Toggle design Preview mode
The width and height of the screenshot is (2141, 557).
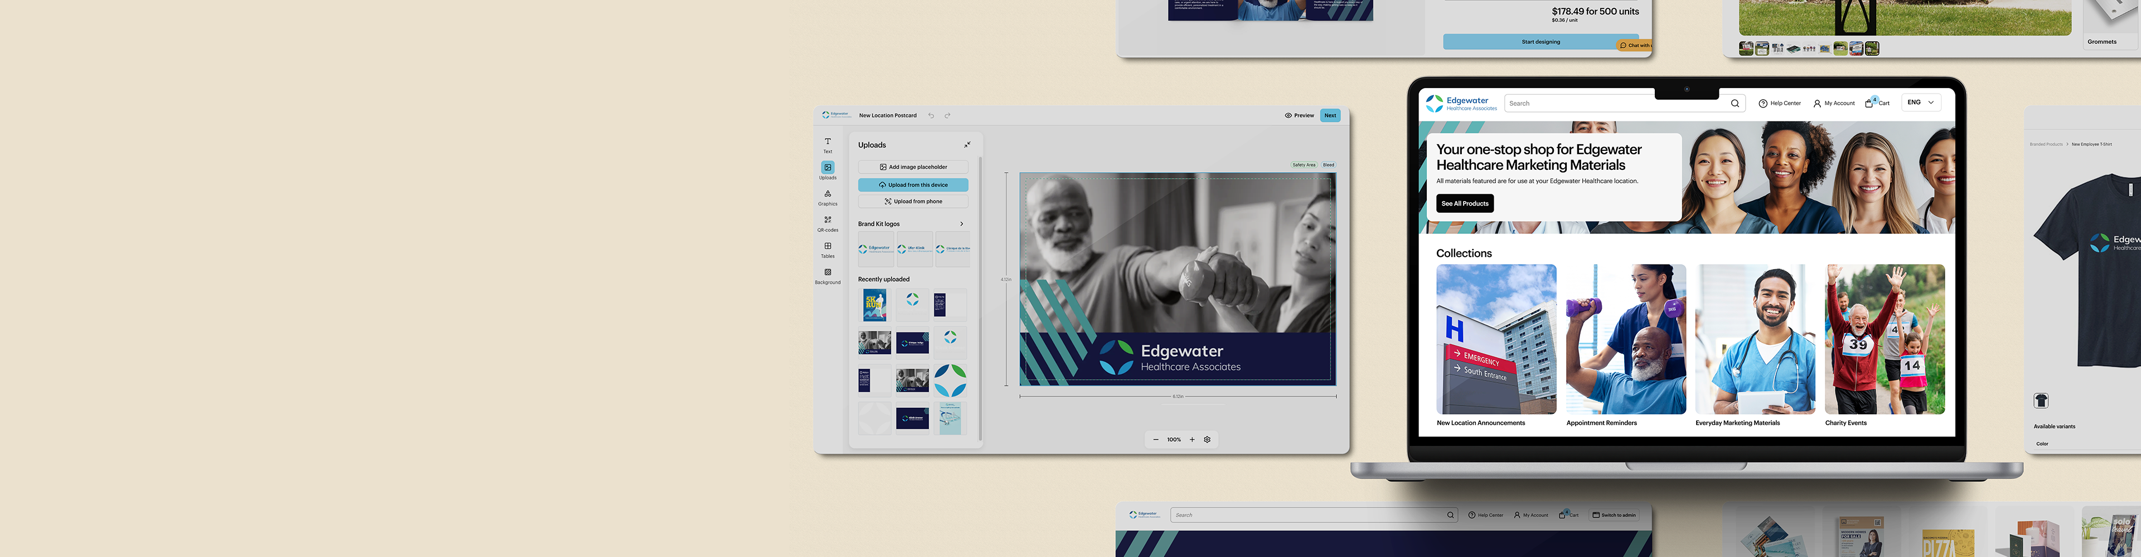pyautogui.click(x=1299, y=115)
